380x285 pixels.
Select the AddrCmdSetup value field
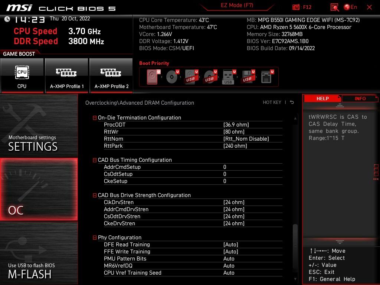pyautogui.click(x=225, y=167)
